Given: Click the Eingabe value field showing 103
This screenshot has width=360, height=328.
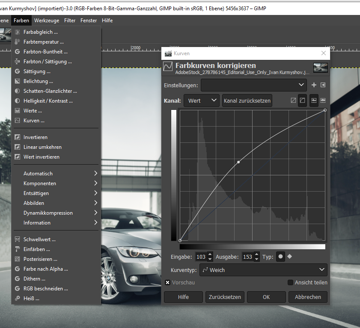Looking at the screenshot, I should [201, 257].
